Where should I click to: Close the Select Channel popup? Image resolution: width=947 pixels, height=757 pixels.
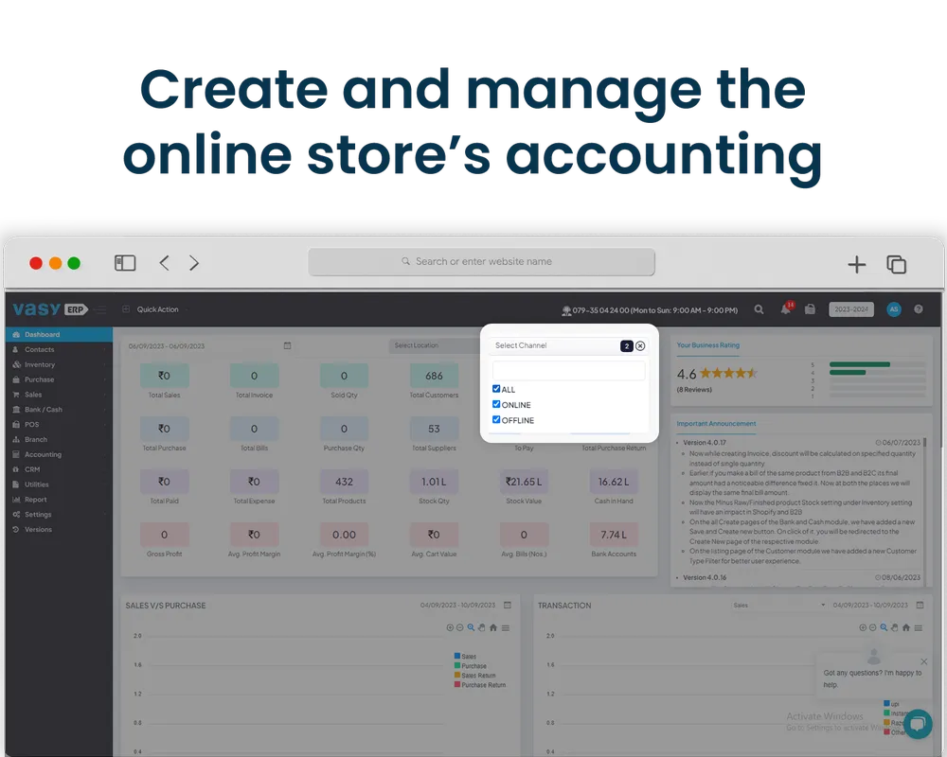point(641,344)
